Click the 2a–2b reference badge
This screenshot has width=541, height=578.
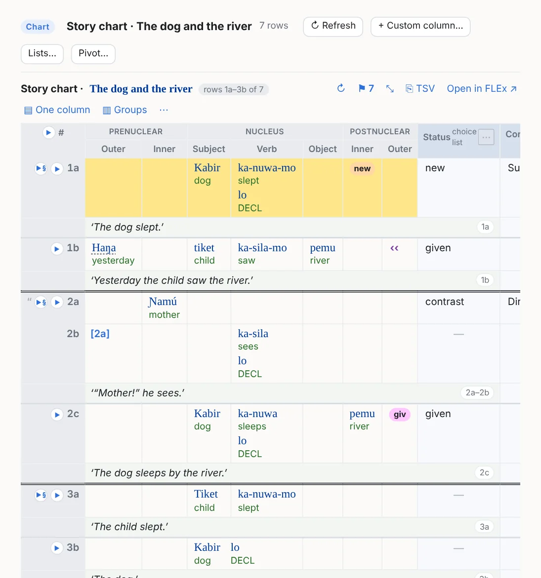(x=477, y=392)
